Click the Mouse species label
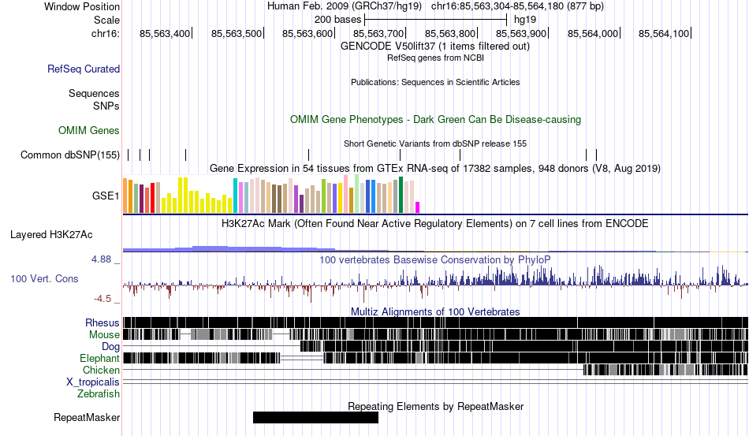This screenshot has height=436, width=749. point(104,335)
